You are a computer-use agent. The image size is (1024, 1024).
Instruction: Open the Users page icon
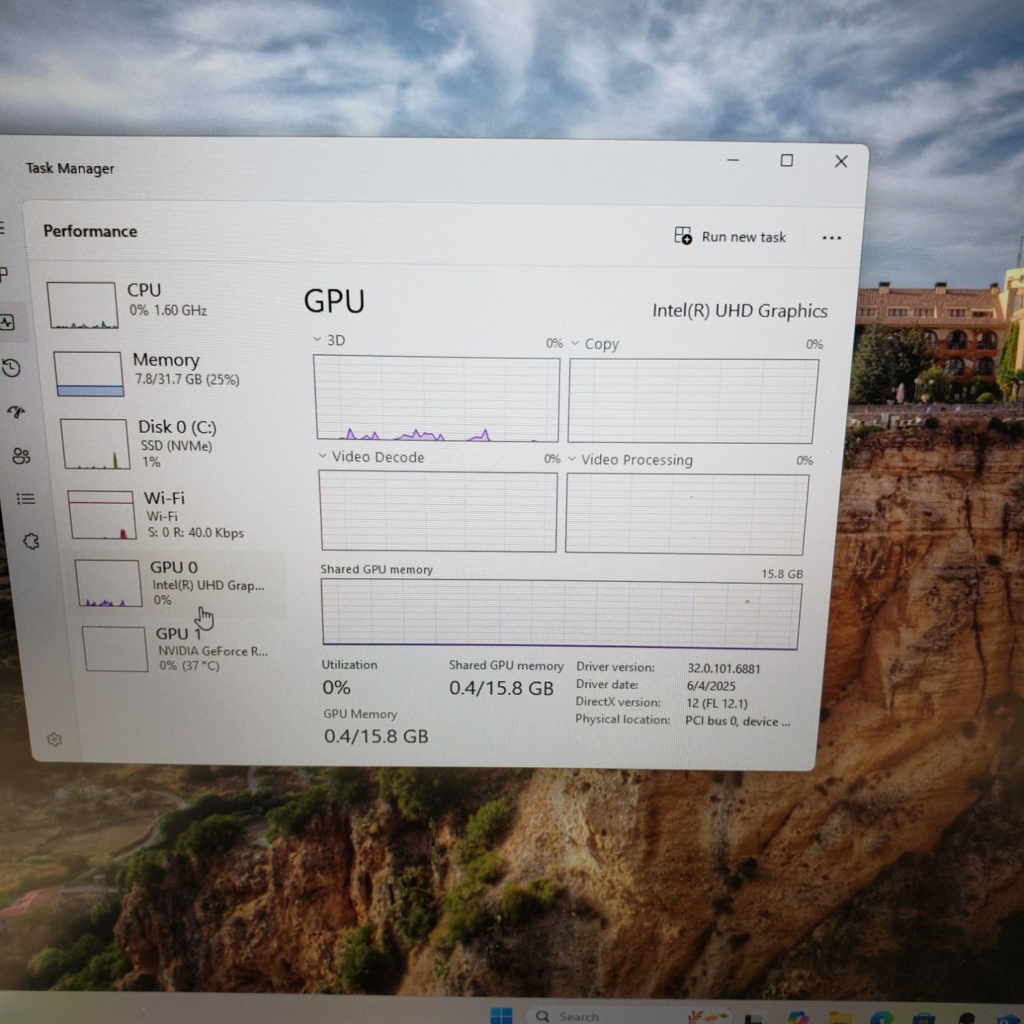click(x=21, y=456)
